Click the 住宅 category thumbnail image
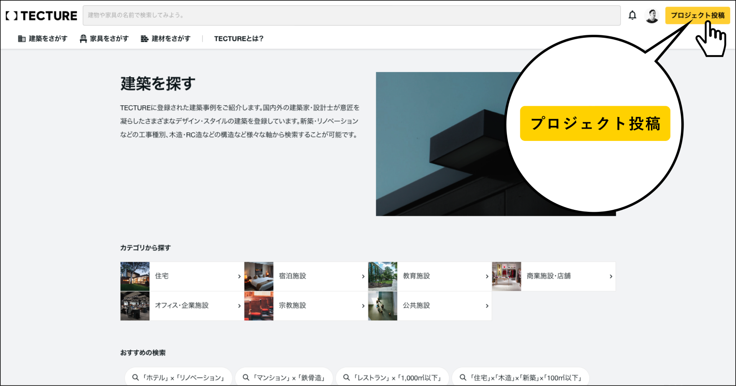Viewport: 736px width, 386px height. click(x=135, y=276)
